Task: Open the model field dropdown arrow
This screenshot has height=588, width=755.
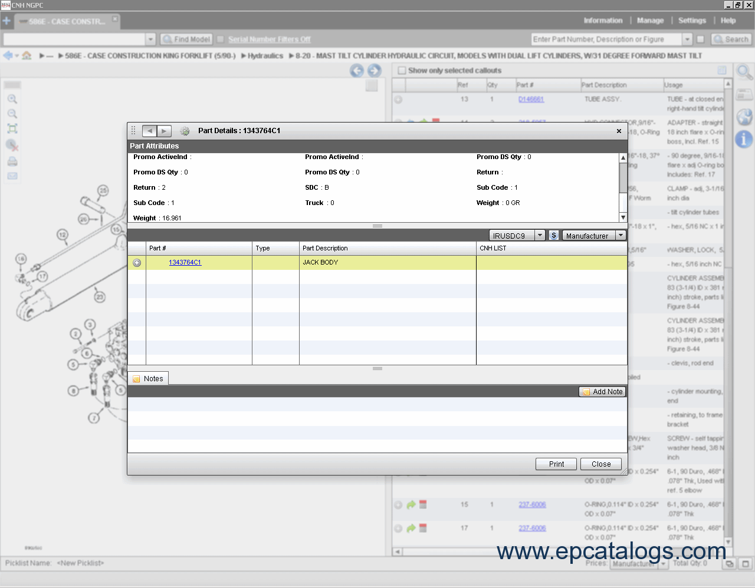Action: (150, 39)
